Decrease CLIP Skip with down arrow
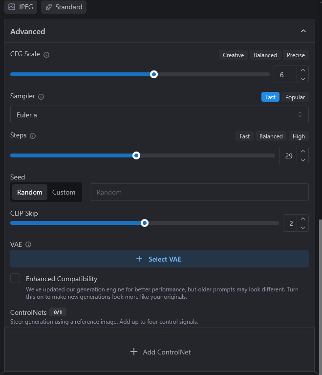The image size is (322, 375). coord(303,228)
